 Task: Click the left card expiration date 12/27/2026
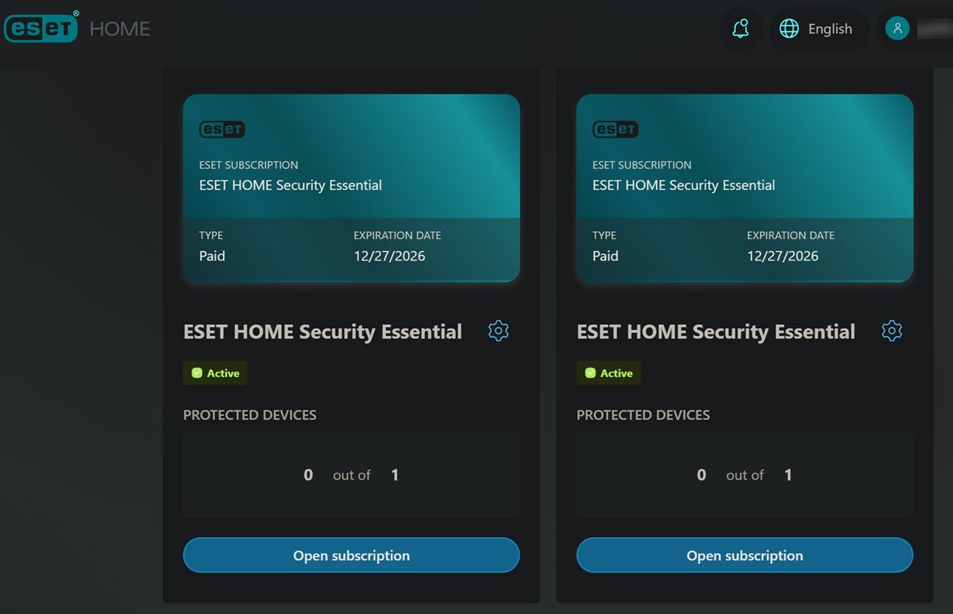pos(389,256)
